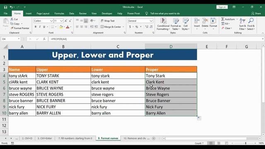Collapse the ribbon
Viewport: 265px width, 149px height.
263,33
